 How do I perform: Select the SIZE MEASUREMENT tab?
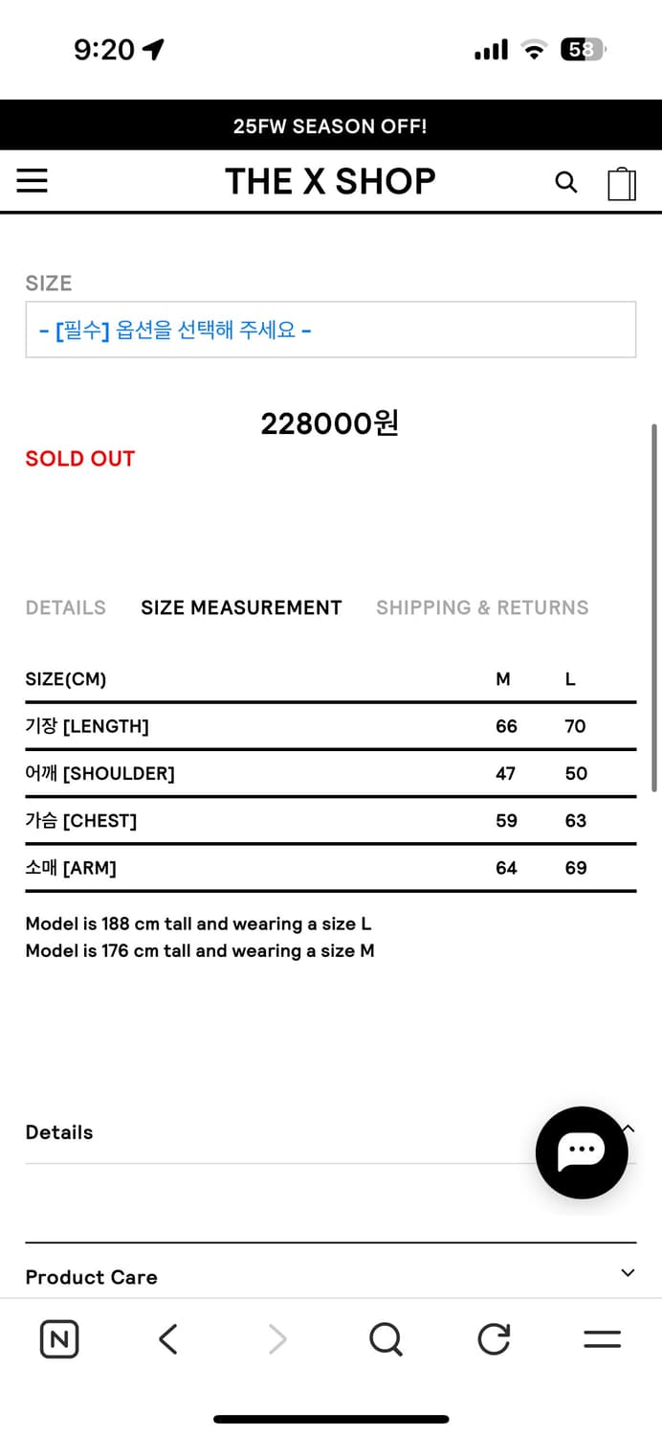coord(241,607)
